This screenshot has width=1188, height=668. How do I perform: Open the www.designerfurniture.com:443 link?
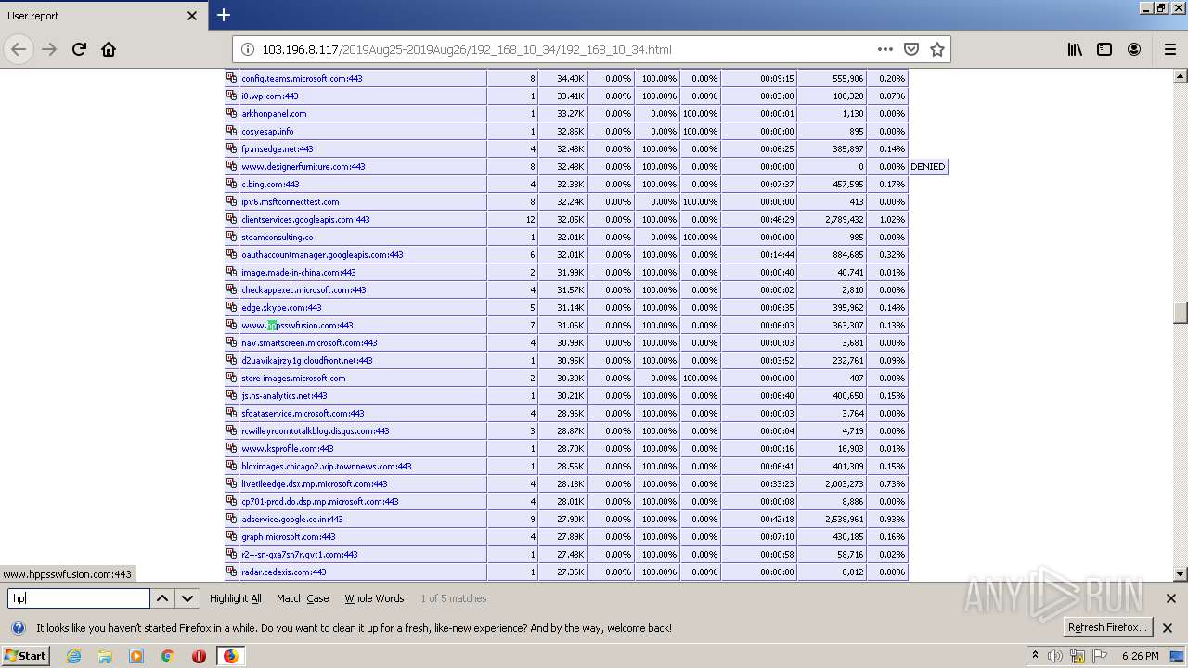[x=303, y=167]
